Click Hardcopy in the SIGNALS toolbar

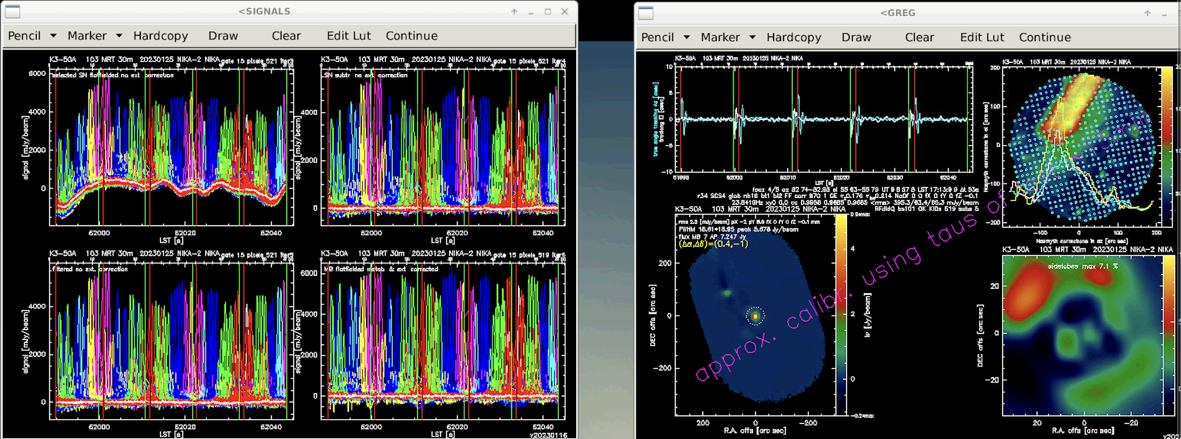click(161, 36)
